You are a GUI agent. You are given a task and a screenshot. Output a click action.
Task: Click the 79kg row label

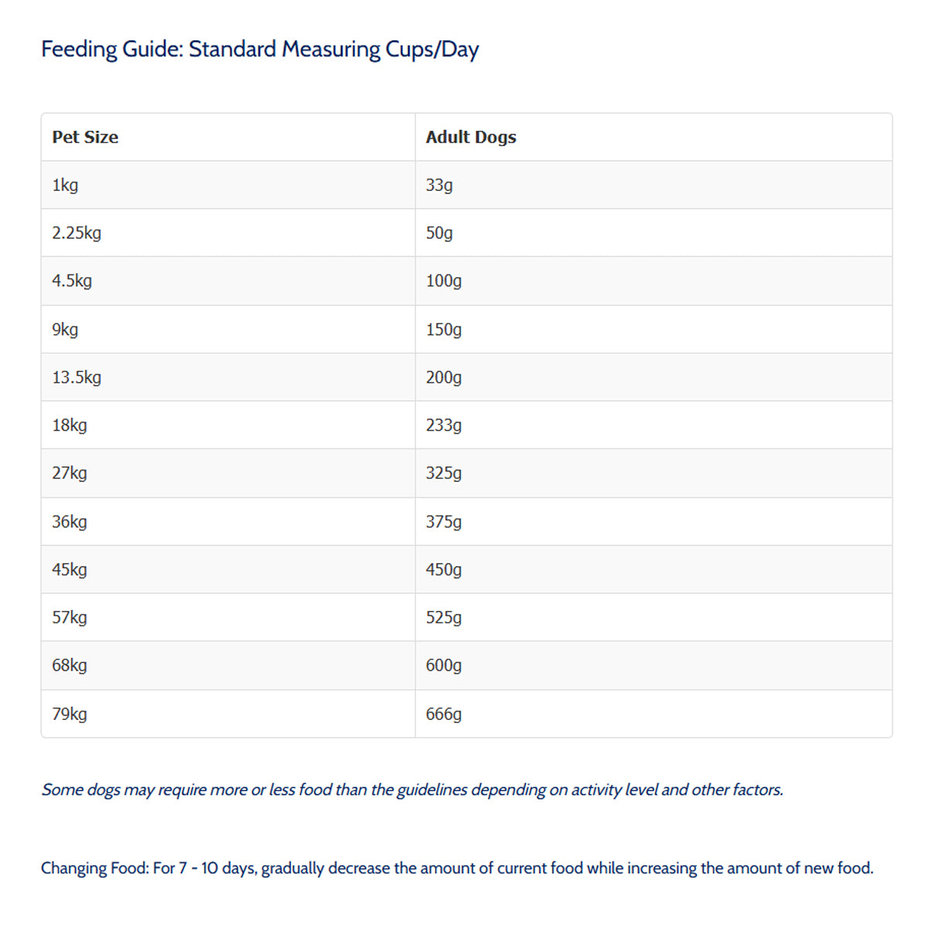point(70,715)
